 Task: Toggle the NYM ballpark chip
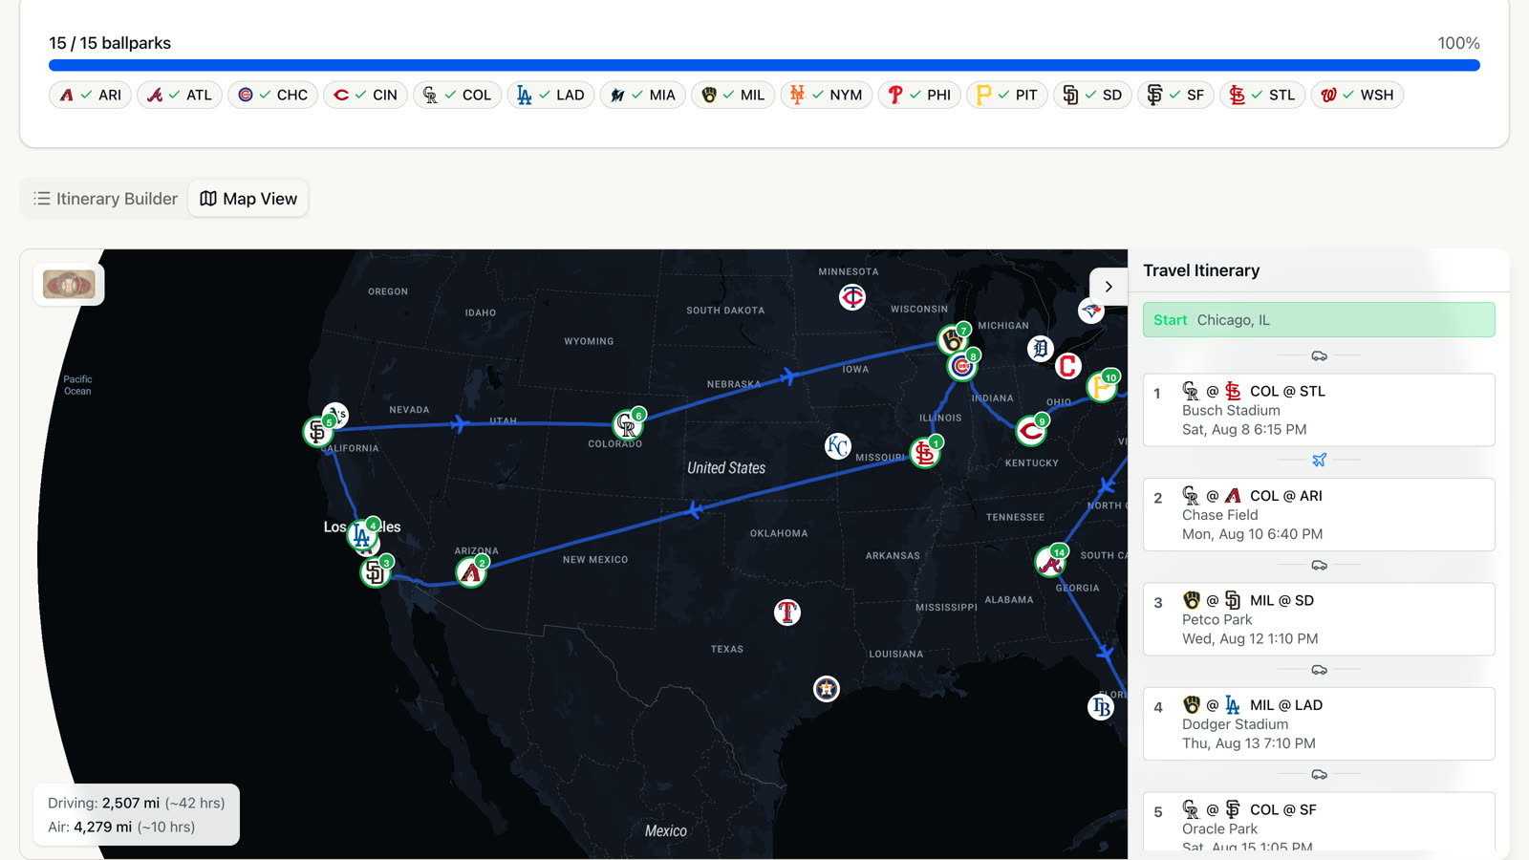[x=827, y=95]
